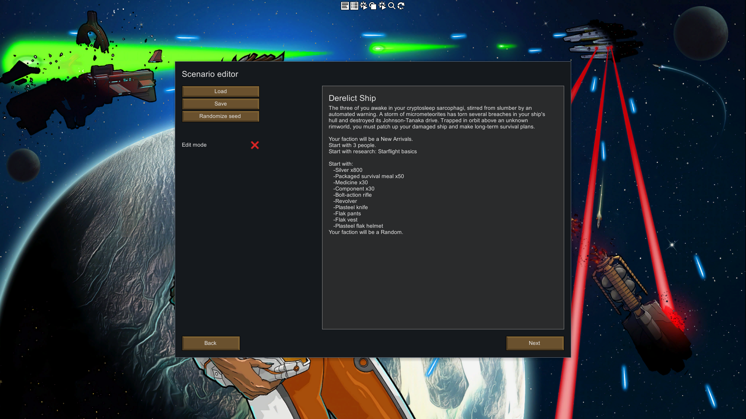Click the '-Flak vest' entry
746x419 pixels.
point(345,220)
